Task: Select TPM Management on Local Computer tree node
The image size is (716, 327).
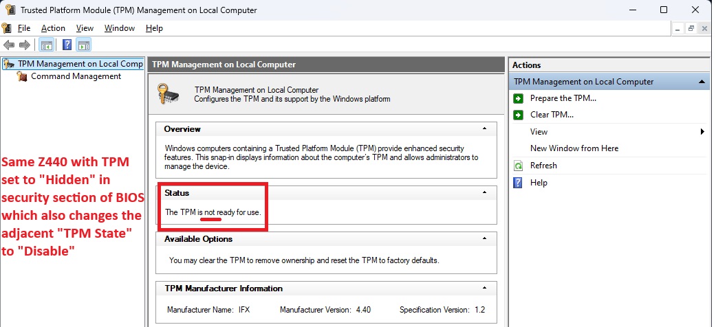Action: [80, 64]
